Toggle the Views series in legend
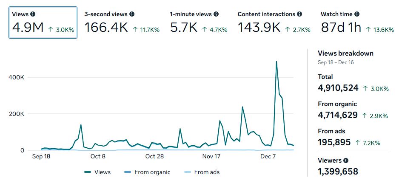This screenshot has width=402, height=183. tap(98, 172)
